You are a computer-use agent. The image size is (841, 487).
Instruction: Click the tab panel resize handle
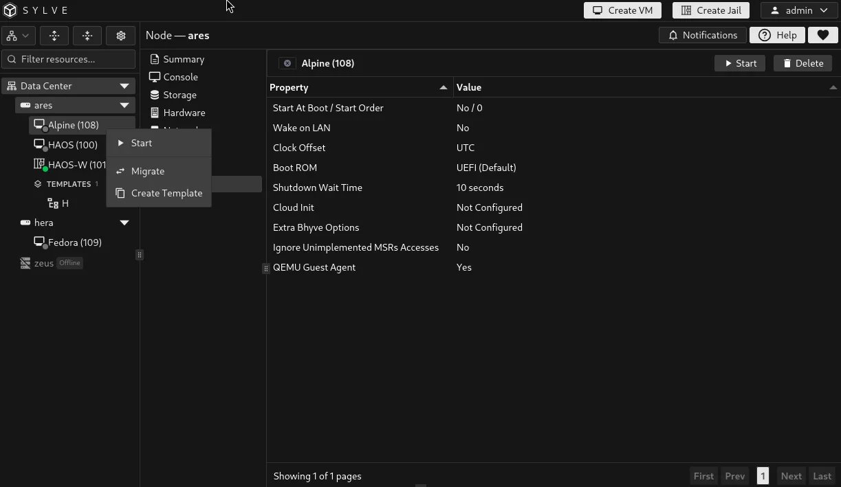[265, 269]
